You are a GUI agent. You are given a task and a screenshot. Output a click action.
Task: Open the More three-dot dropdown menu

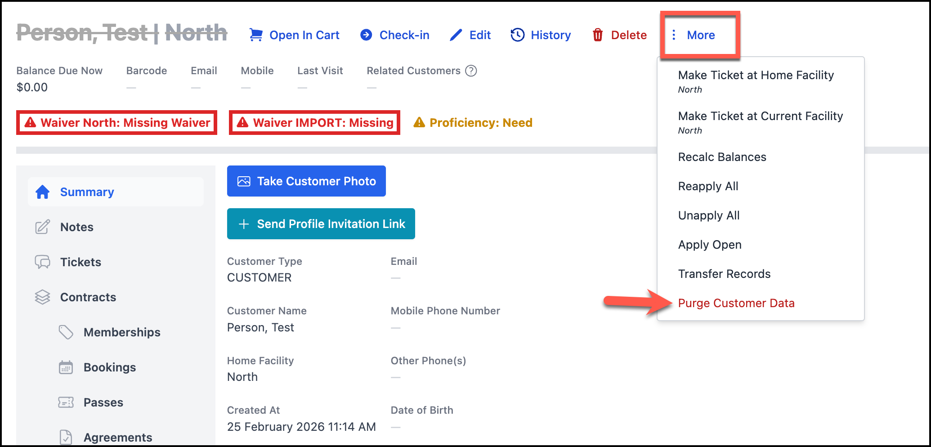coord(693,35)
